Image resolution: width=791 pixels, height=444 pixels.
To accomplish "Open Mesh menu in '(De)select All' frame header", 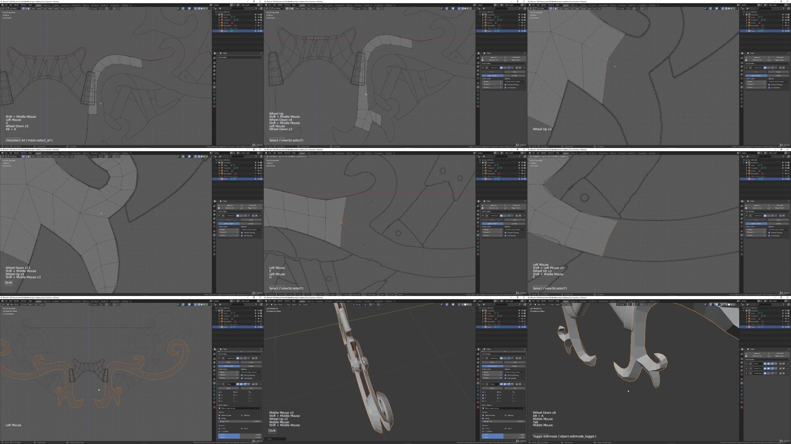I will (50, 8).
